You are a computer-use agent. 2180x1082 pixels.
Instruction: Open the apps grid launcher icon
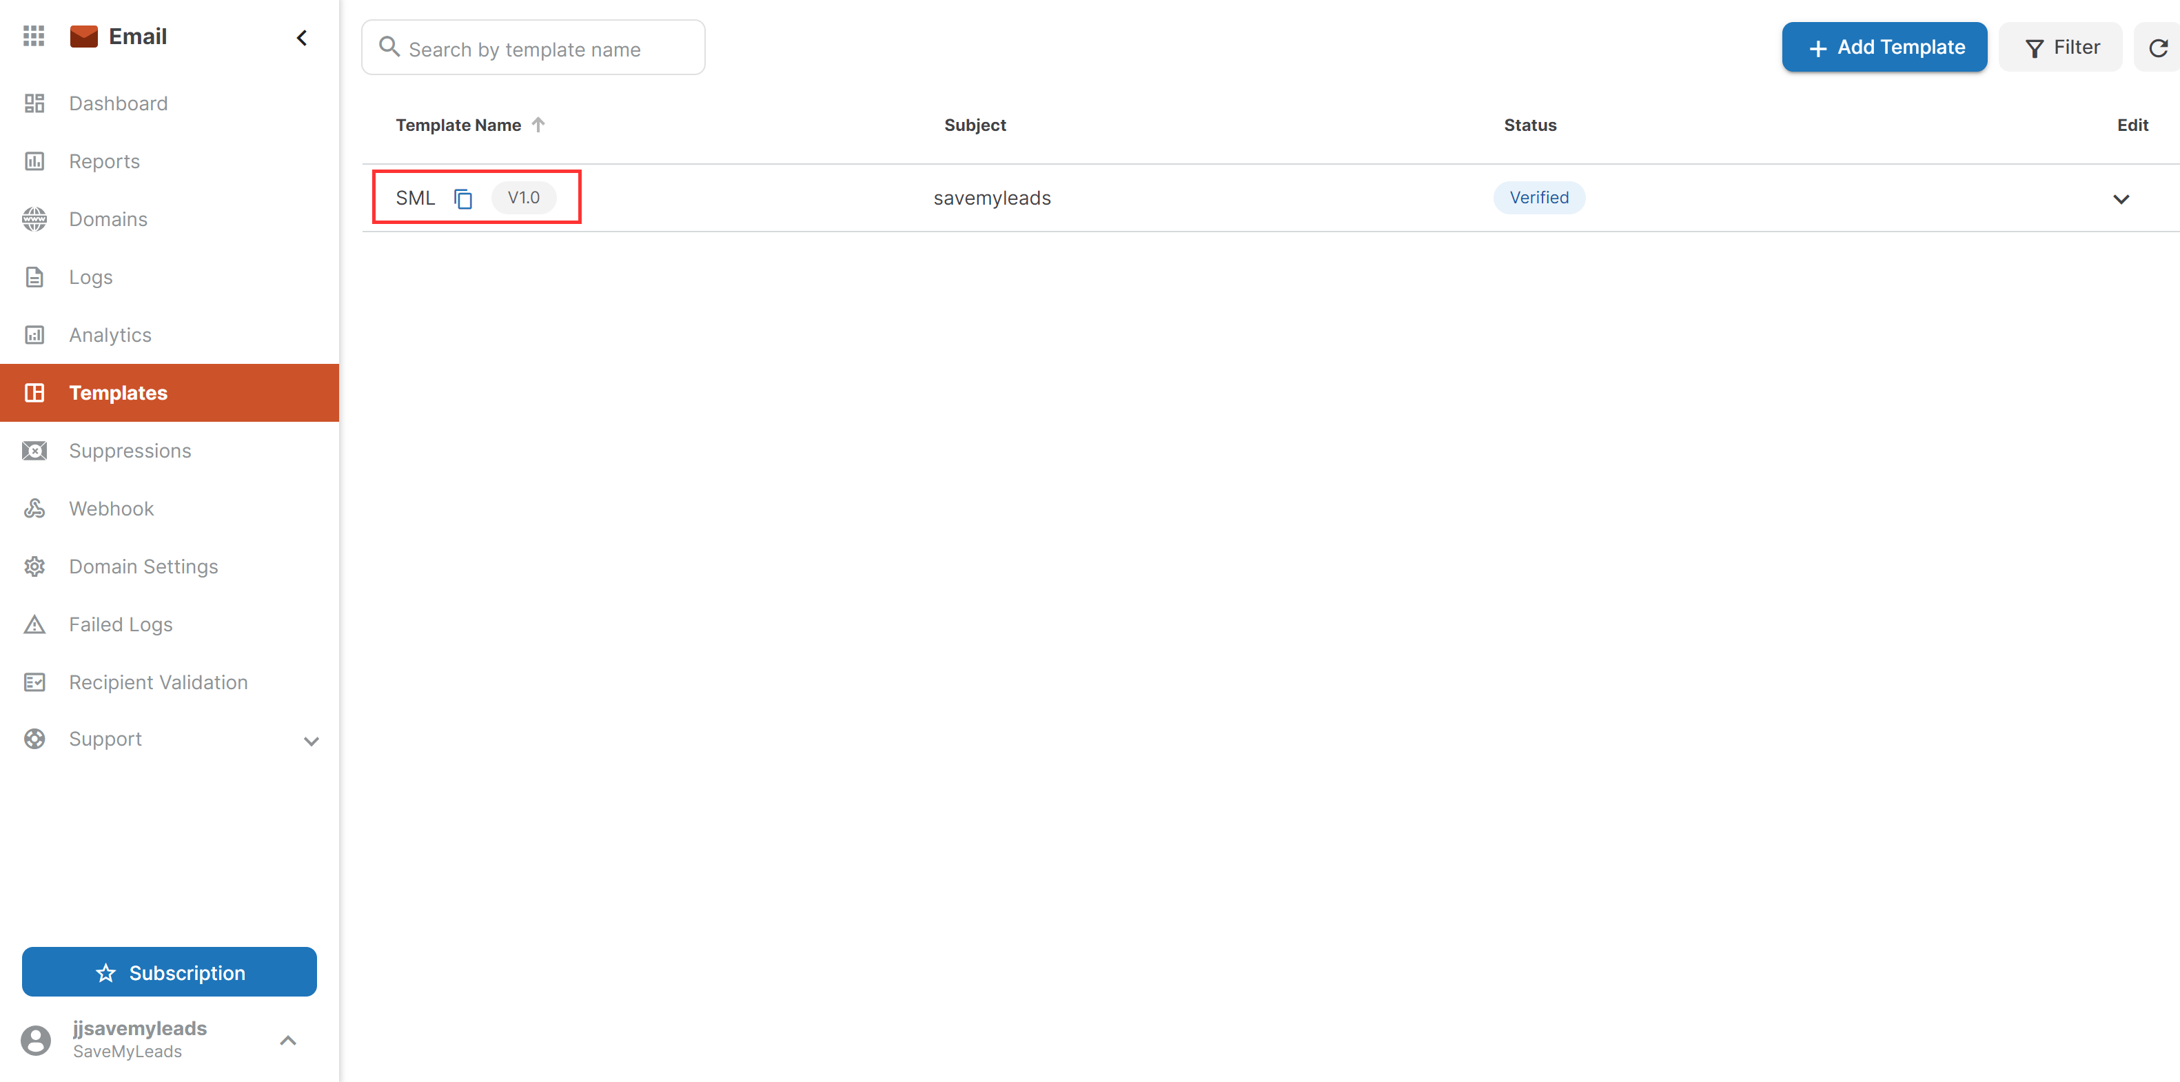tap(34, 37)
